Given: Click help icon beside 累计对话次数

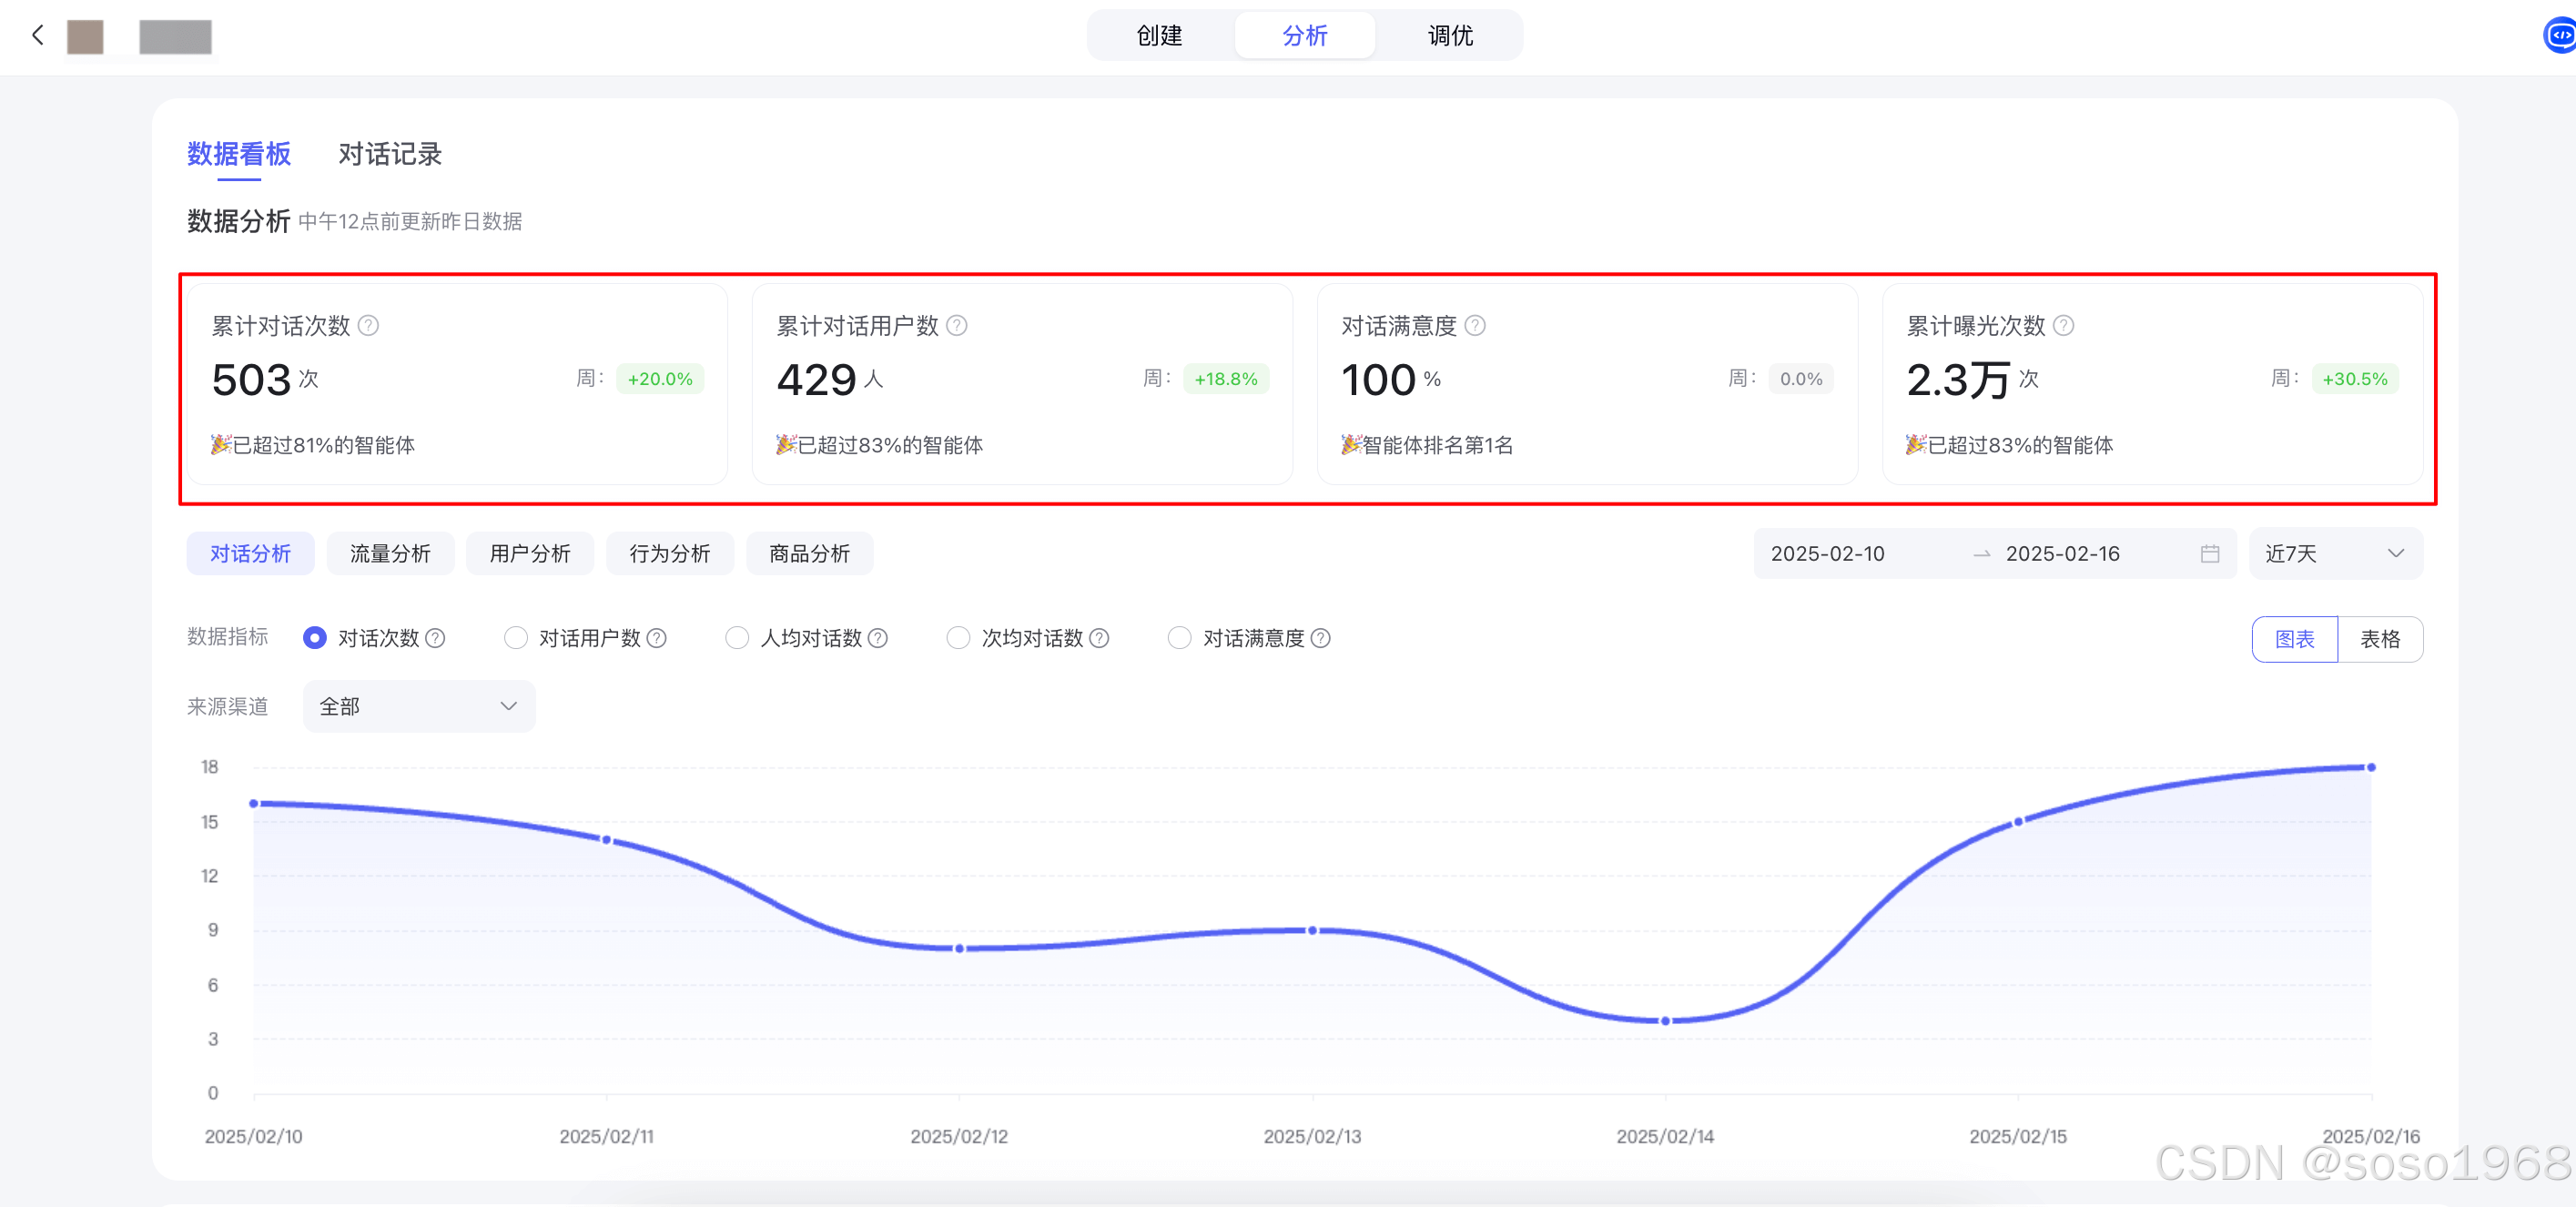Looking at the screenshot, I should 368,326.
